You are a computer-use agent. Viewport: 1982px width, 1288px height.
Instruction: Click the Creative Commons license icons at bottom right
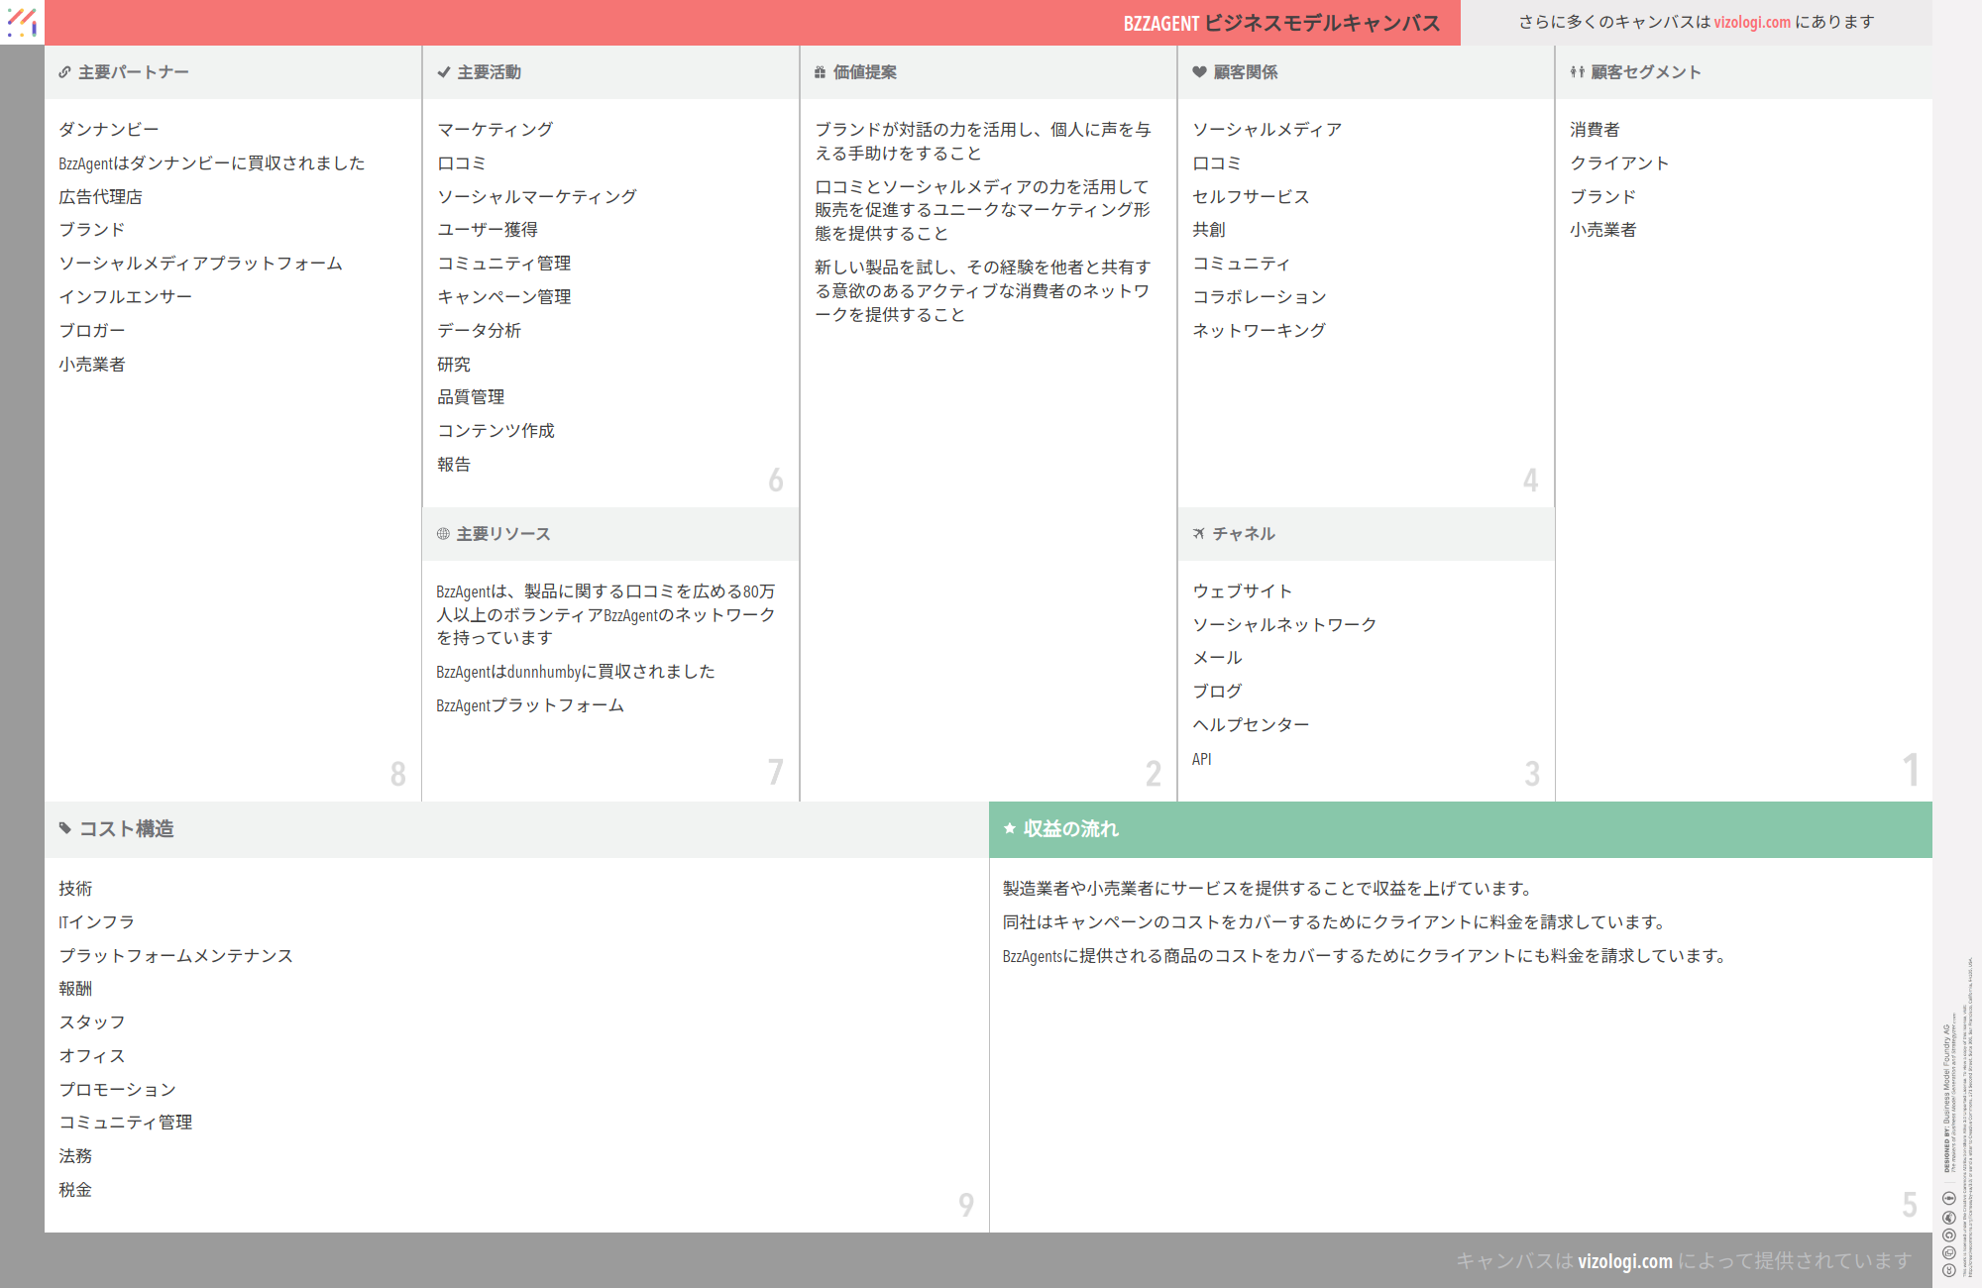click(x=1948, y=1234)
